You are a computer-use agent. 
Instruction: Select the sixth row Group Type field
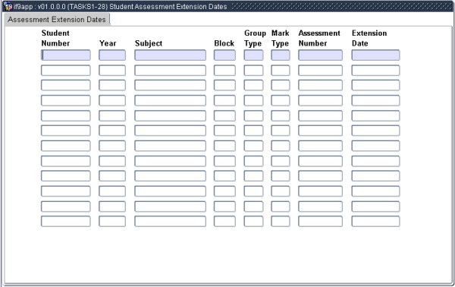253,131
